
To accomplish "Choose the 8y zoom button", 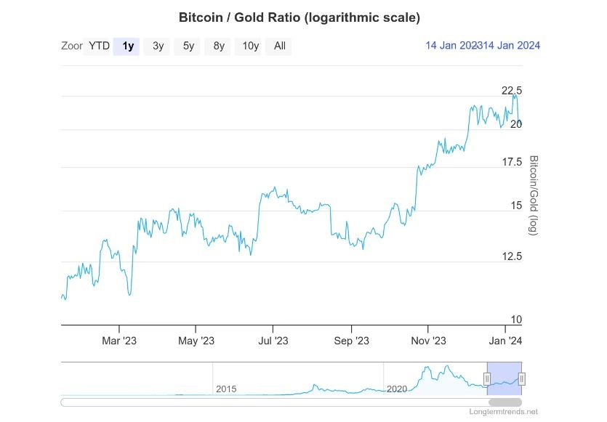I will click(x=219, y=46).
